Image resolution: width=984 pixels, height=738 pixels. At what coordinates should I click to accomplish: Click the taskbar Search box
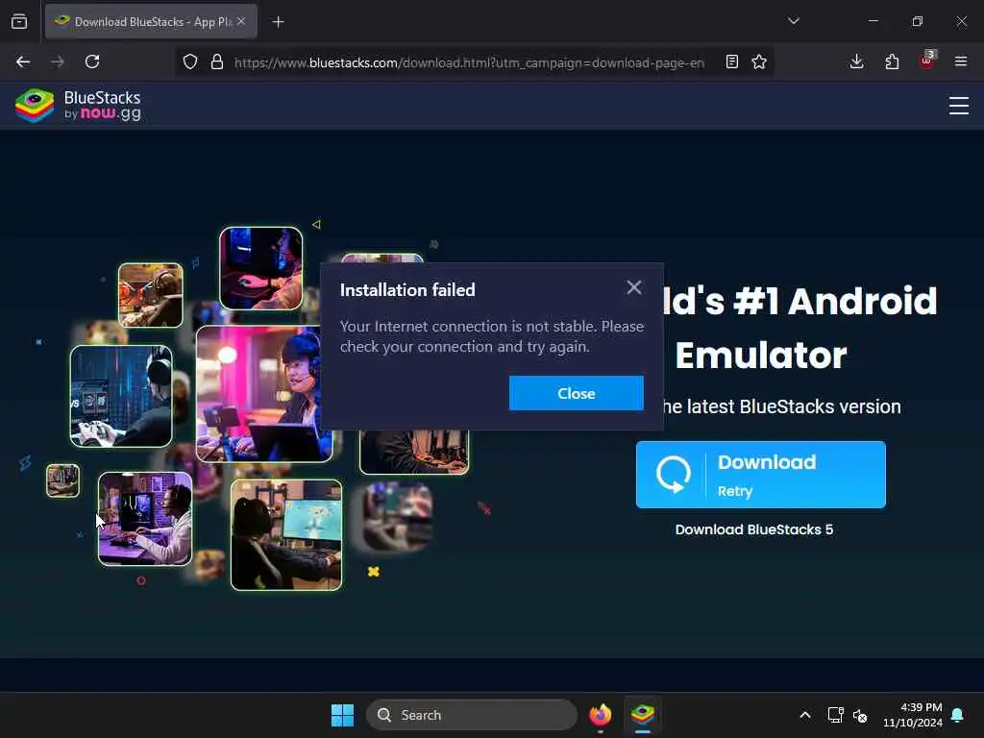471,715
